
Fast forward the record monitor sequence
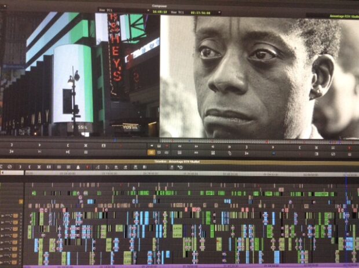click(196, 146)
